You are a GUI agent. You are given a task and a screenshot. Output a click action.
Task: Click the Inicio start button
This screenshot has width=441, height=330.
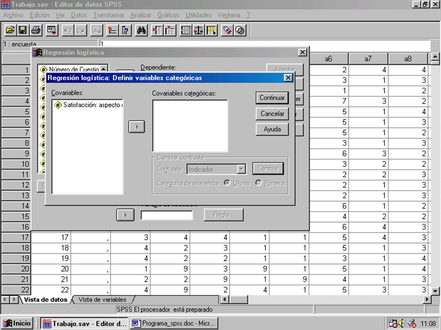(17, 323)
